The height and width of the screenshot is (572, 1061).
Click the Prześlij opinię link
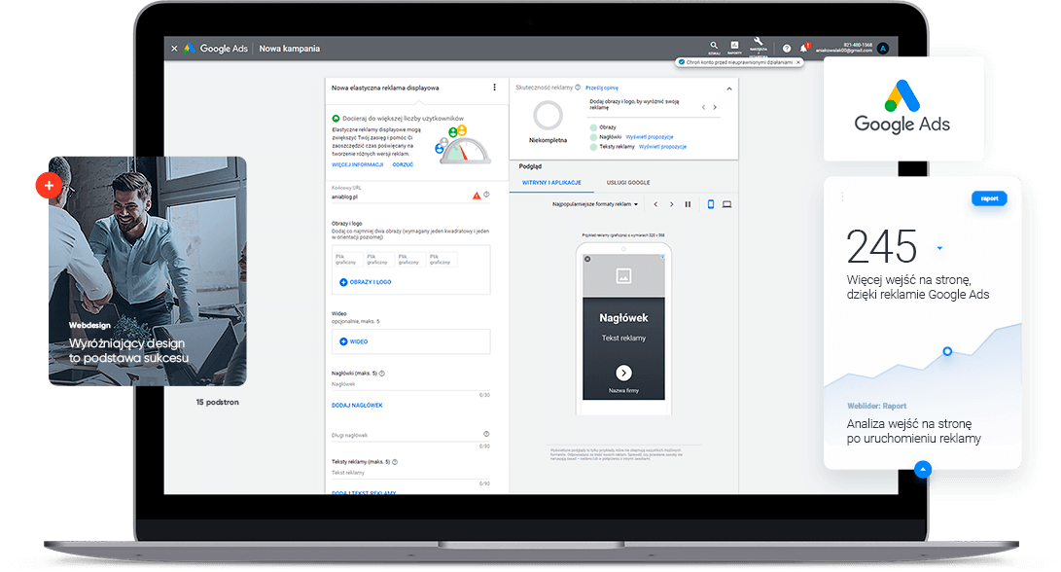point(602,88)
